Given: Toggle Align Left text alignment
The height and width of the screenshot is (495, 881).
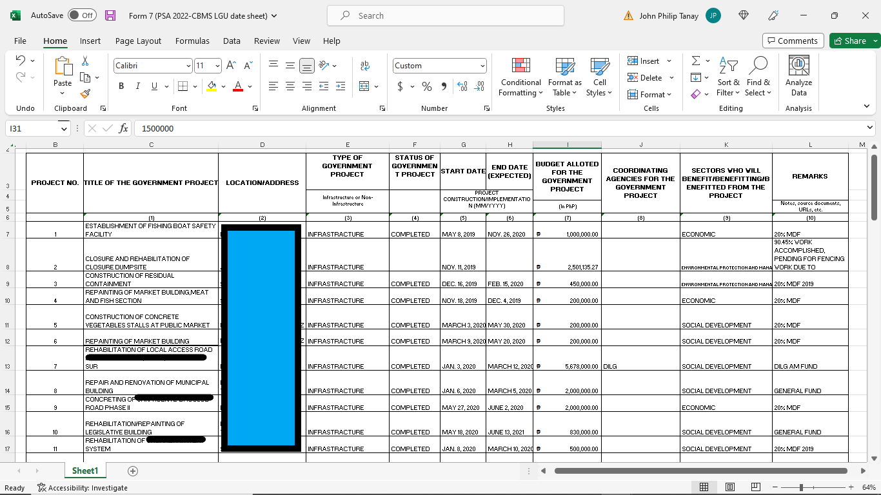Looking at the screenshot, I should (x=273, y=86).
